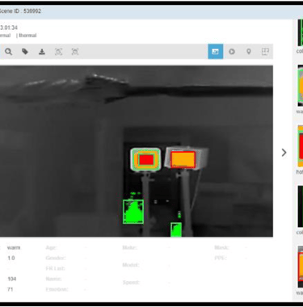Go to next scene with right chevron
The width and height of the screenshot is (303, 307).
(x=284, y=153)
